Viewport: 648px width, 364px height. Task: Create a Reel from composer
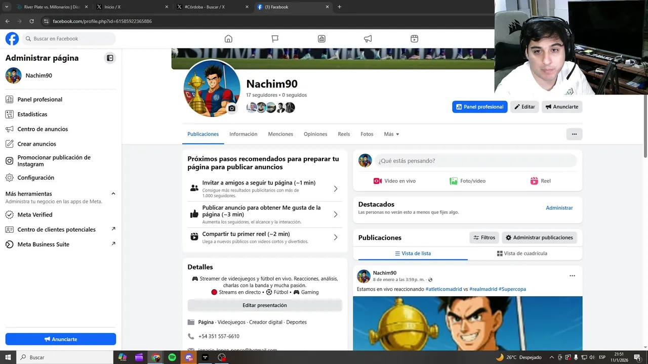pyautogui.click(x=540, y=181)
